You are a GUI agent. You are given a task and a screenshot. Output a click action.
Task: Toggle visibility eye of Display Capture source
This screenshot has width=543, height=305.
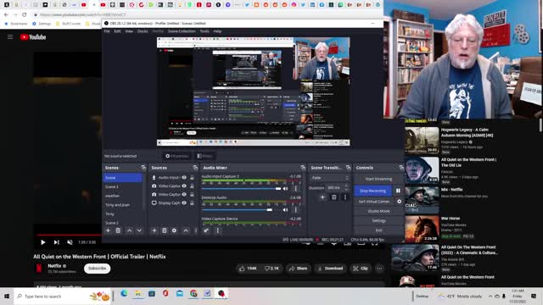coord(184,203)
